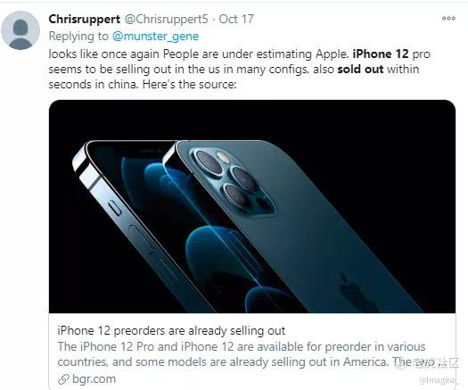Open the three-dot more options menu
The height and width of the screenshot is (390, 468).
point(448,19)
